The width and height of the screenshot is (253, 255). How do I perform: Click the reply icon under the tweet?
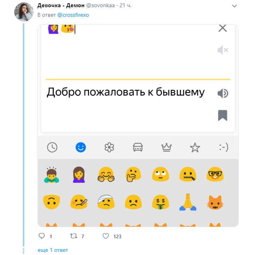click(x=42, y=236)
